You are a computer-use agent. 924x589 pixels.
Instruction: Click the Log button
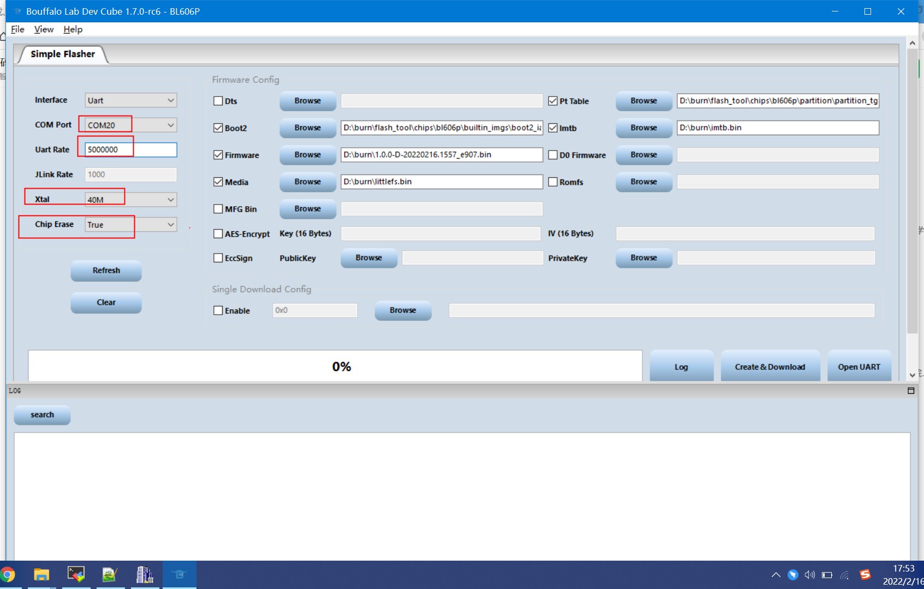(x=682, y=367)
